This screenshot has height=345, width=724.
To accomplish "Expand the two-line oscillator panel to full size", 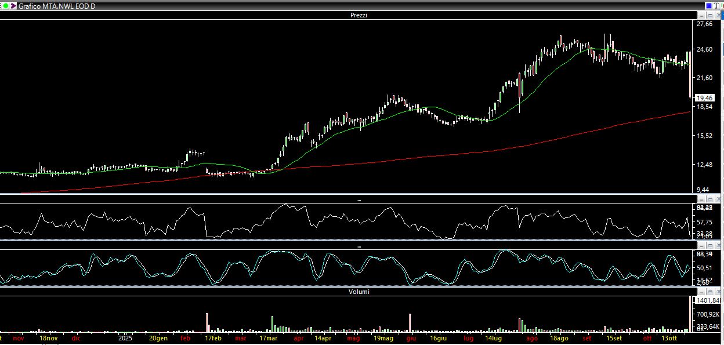I will [x=711, y=246].
